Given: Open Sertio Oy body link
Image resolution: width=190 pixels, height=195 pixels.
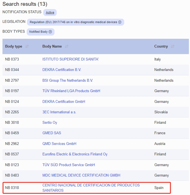Looking at the screenshot, I should [50, 122].
